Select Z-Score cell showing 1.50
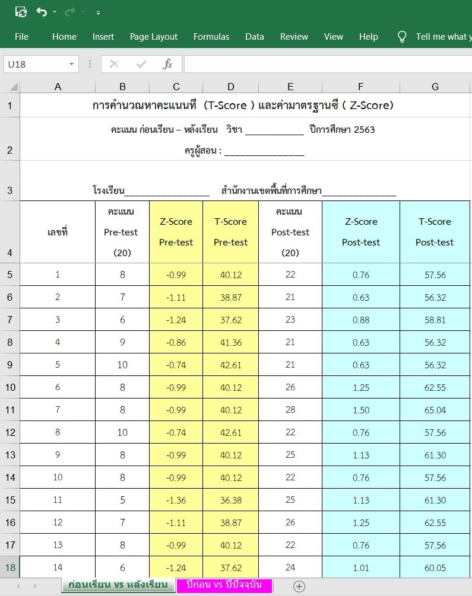This screenshot has width=472, height=596. pos(361,410)
